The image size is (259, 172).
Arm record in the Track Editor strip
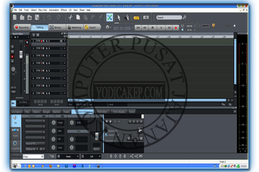coord(12,57)
